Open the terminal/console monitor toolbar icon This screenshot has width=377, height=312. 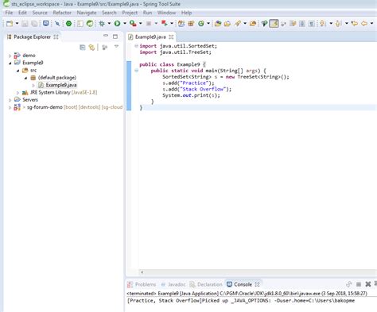46,24
